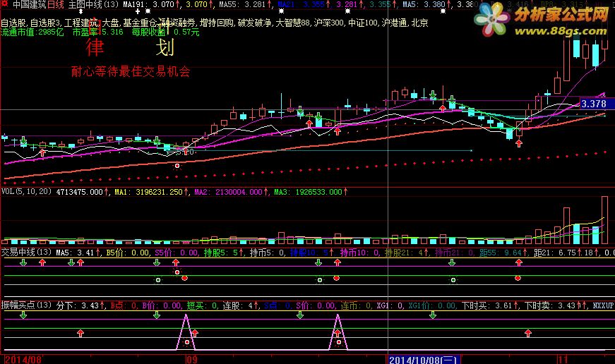Select the MA191: 3.070 readout
615x364 pixels.
point(150,5)
